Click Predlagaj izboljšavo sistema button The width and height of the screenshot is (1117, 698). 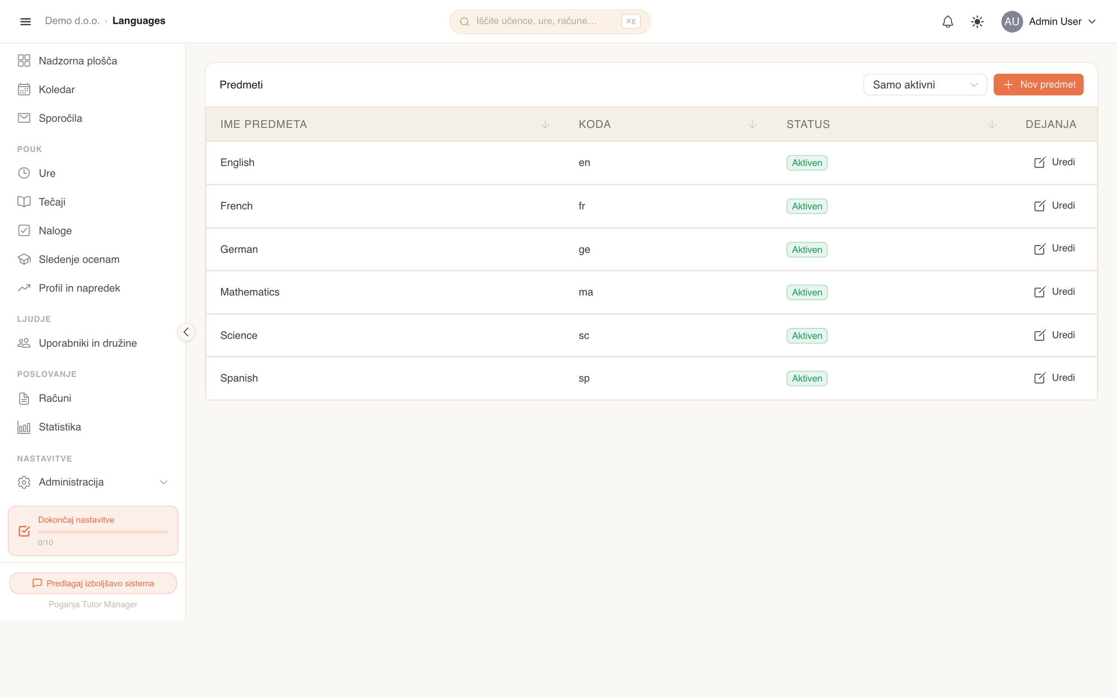(93, 583)
